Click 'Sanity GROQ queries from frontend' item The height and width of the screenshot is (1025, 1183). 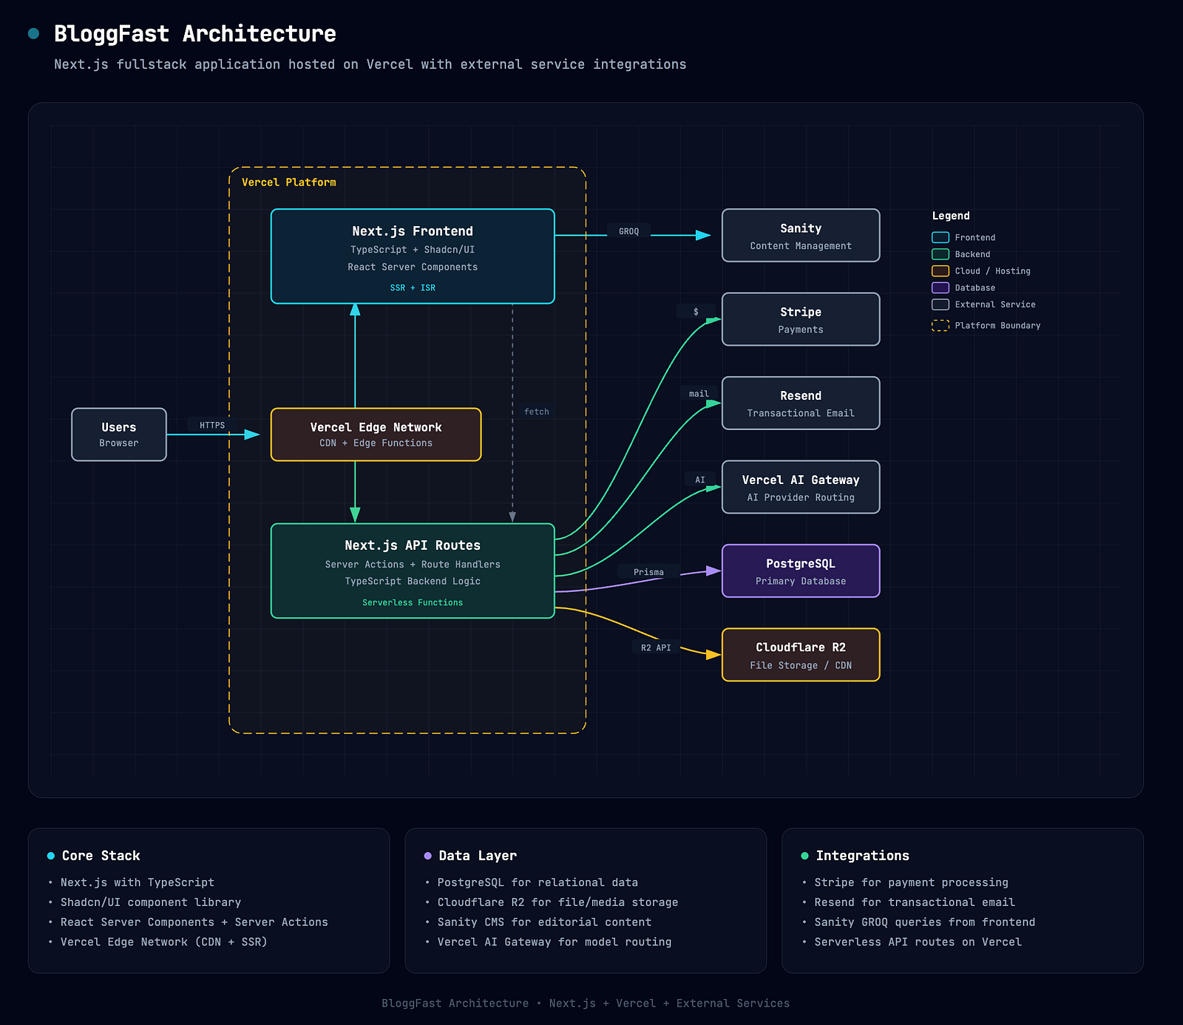tap(925, 922)
